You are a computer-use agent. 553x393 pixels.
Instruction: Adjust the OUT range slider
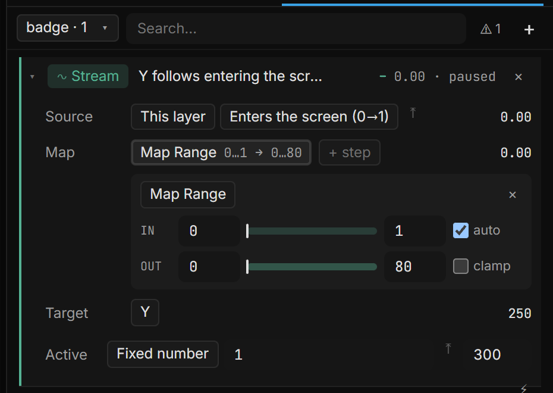coord(312,267)
